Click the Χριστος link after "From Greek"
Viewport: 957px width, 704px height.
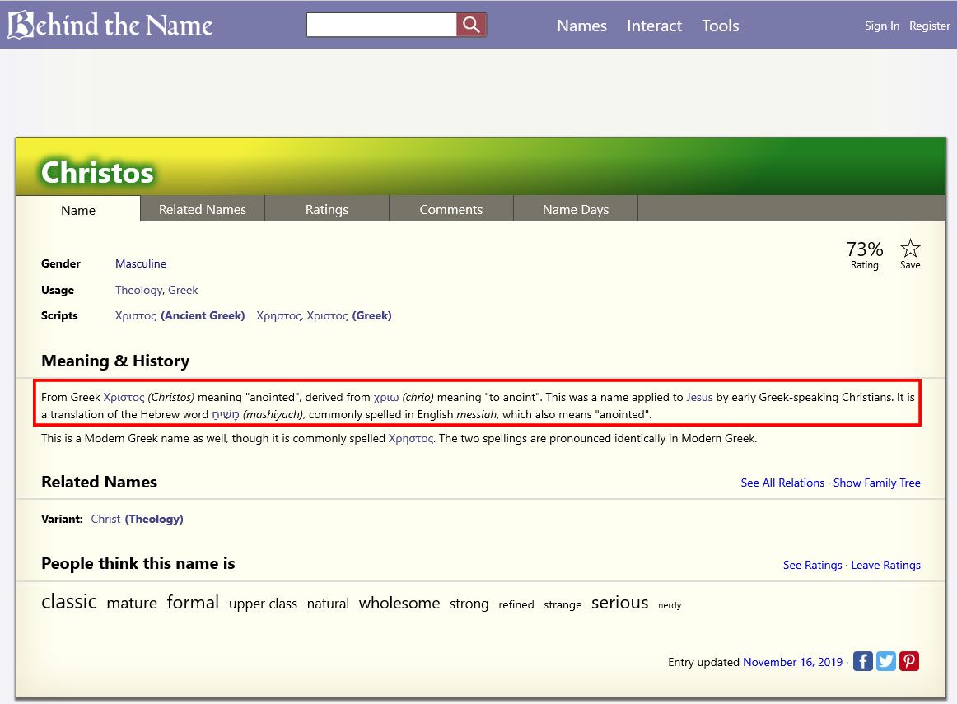point(124,397)
